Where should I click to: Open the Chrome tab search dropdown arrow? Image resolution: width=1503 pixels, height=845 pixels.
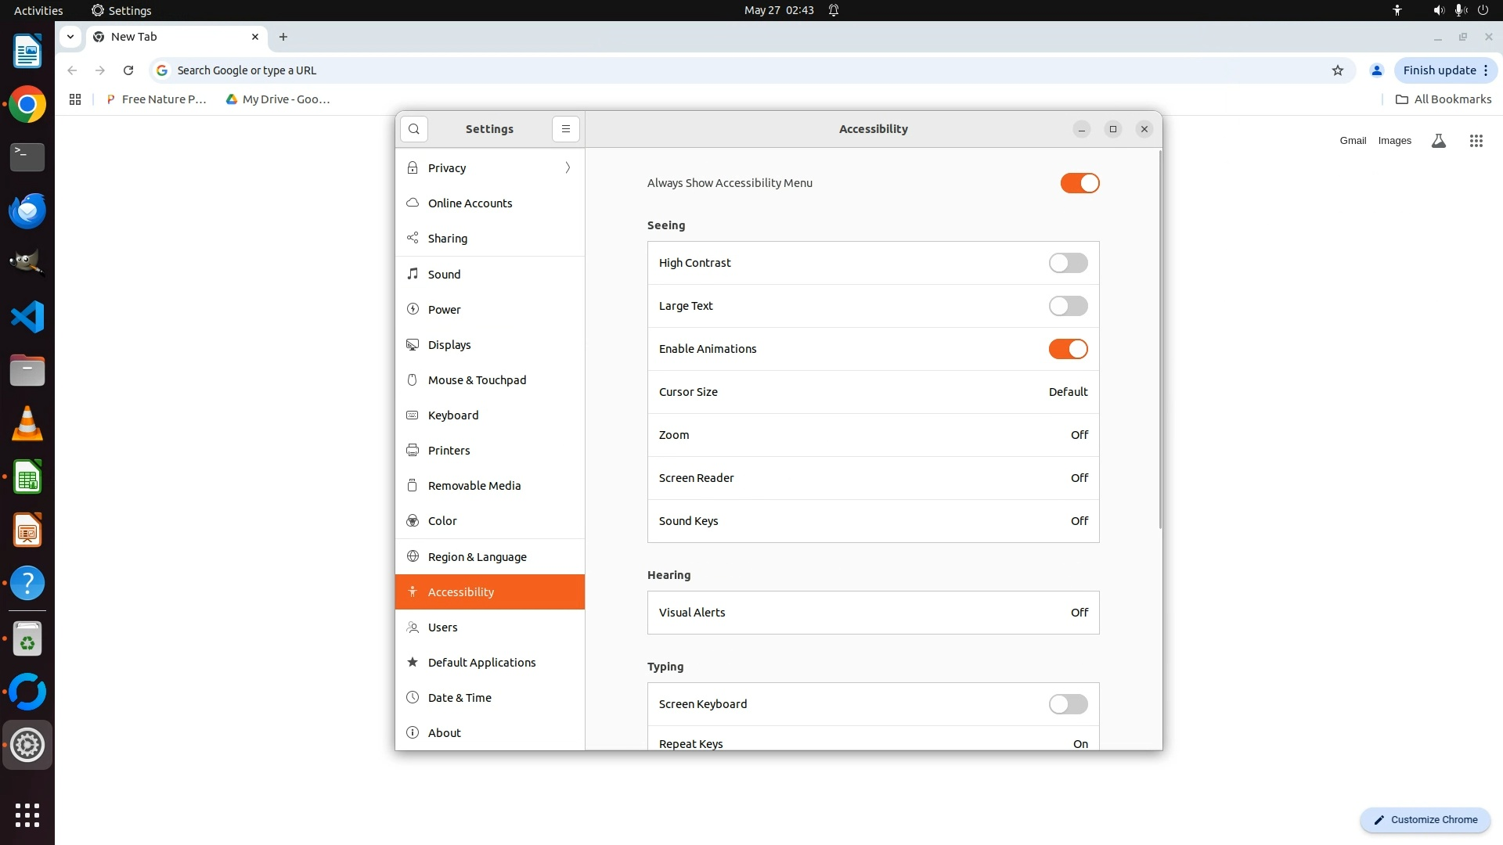coord(70,37)
